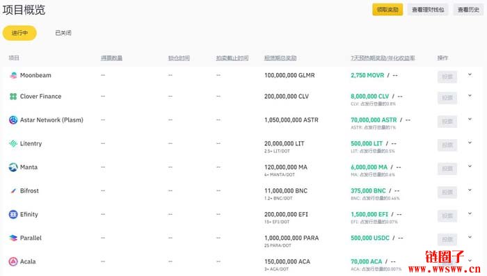The height and width of the screenshot is (276, 487).
Task: Switch to the 进行中 tab
Action: coord(19,33)
